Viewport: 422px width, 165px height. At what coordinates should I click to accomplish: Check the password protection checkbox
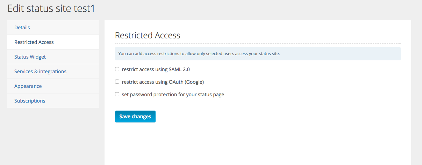[x=117, y=94]
